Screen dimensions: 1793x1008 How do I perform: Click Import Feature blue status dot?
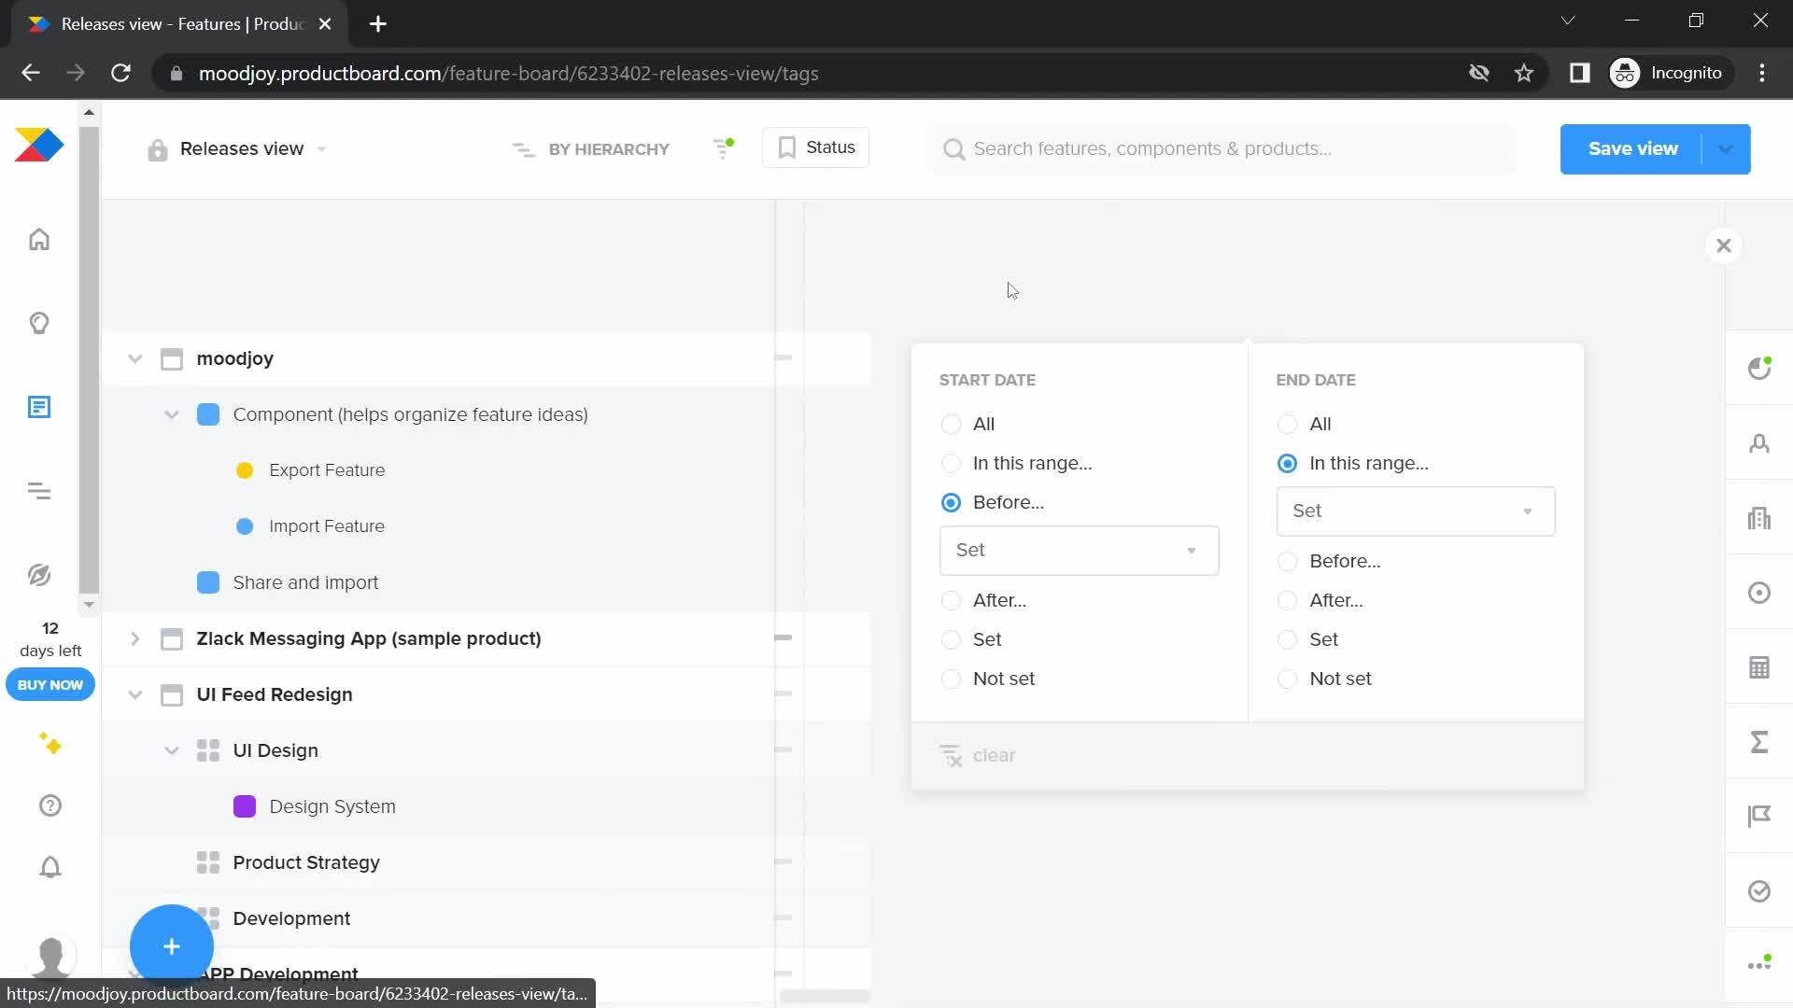(245, 526)
